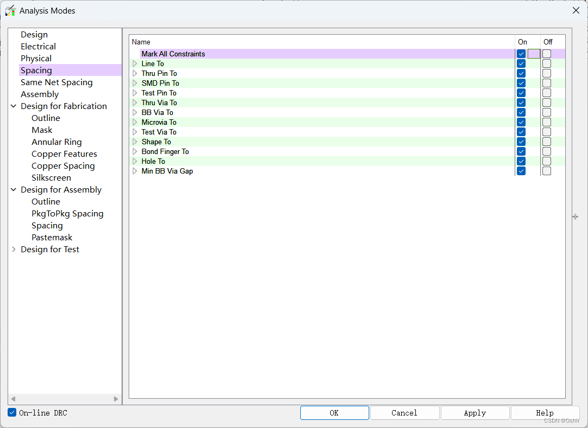Check Off for Mark All Constraints

tap(547, 54)
